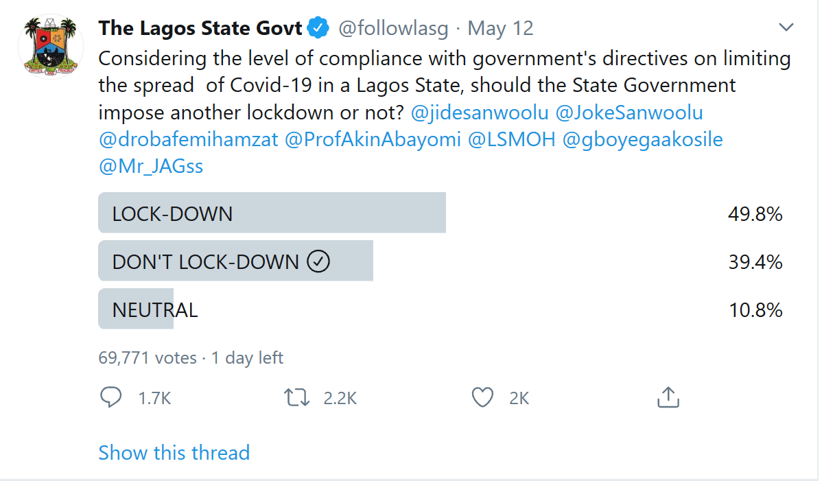Go to the @gboyegaakosile mention
This screenshot has height=481, width=822.
coord(642,139)
